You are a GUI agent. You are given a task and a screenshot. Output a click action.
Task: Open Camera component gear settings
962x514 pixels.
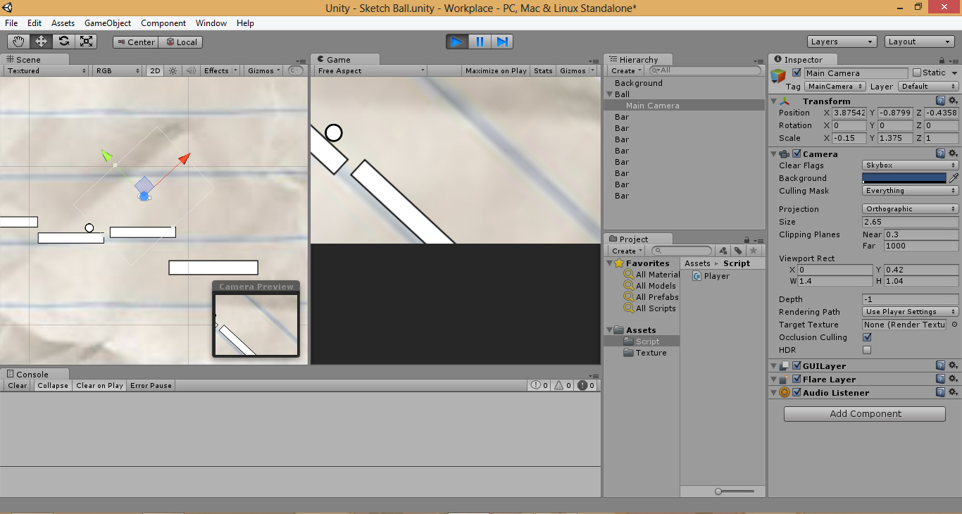[953, 153]
